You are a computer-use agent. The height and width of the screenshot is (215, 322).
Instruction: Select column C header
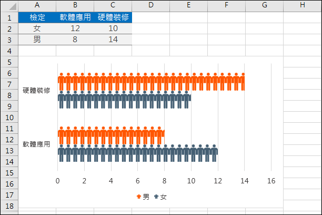click(113, 6)
